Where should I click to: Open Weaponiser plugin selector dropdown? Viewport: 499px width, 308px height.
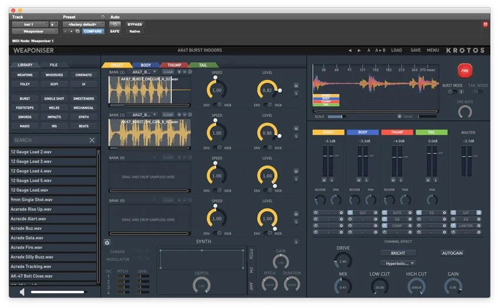pyautogui.click(x=35, y=31)
